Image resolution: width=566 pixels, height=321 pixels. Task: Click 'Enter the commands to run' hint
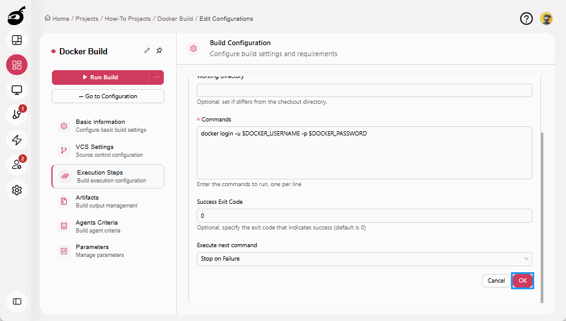click(x=249, y=184)
